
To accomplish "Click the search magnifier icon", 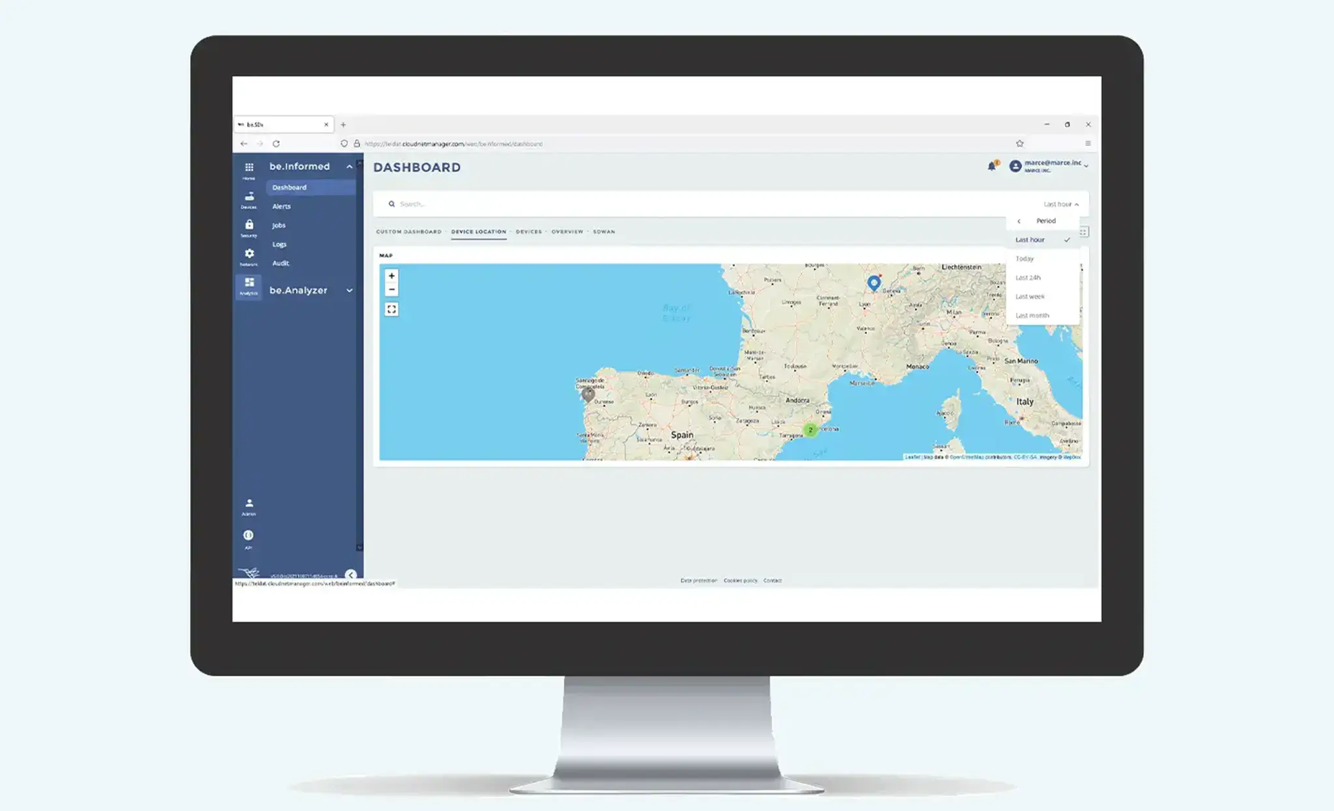I will 391,204.
